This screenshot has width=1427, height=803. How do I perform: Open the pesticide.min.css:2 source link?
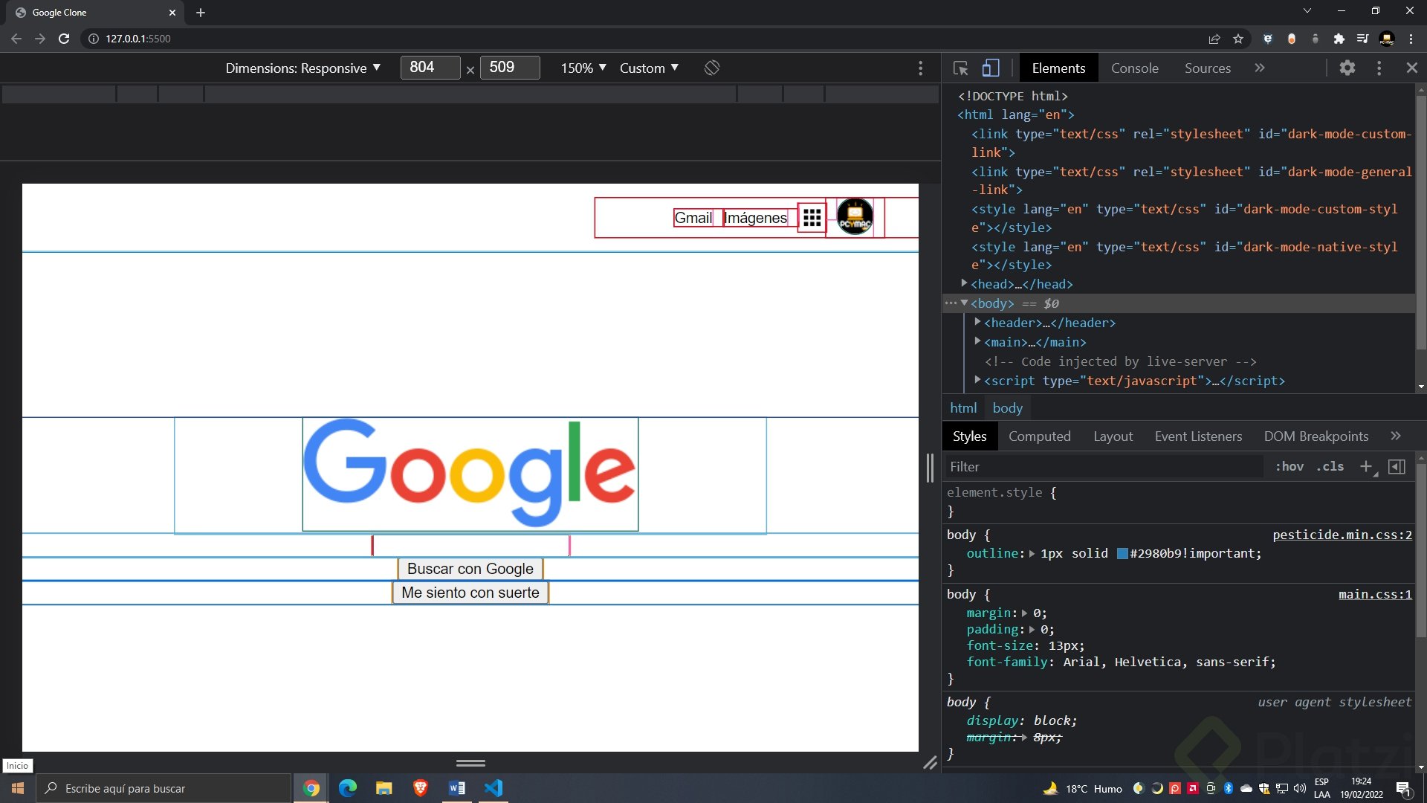click(1342, 535)
